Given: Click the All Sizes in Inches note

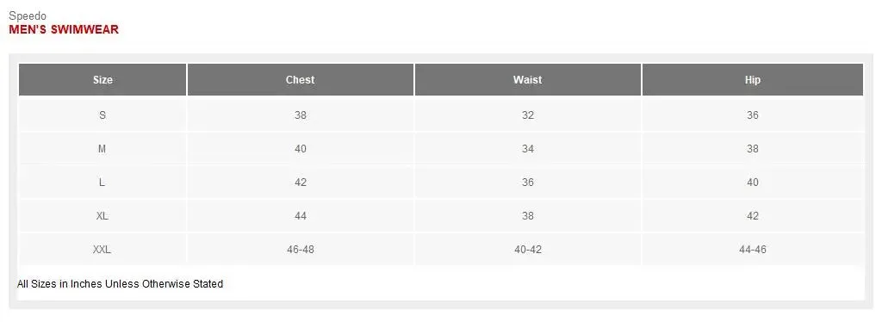Looking at the screenshot, I should click(x=120, y=284).
